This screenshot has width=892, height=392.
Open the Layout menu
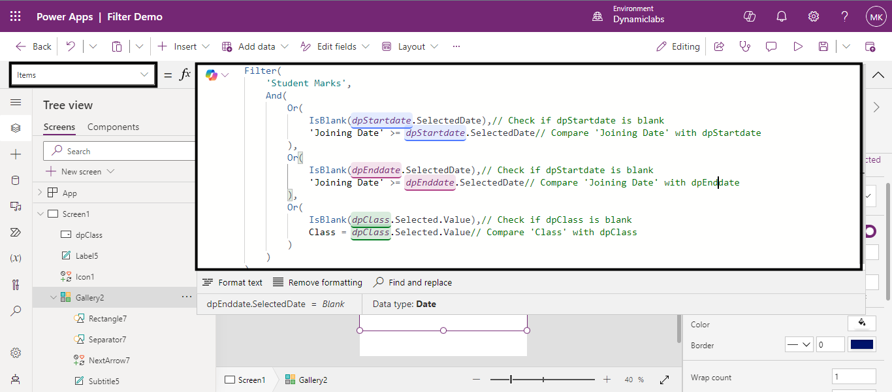(x=410, y=46)
